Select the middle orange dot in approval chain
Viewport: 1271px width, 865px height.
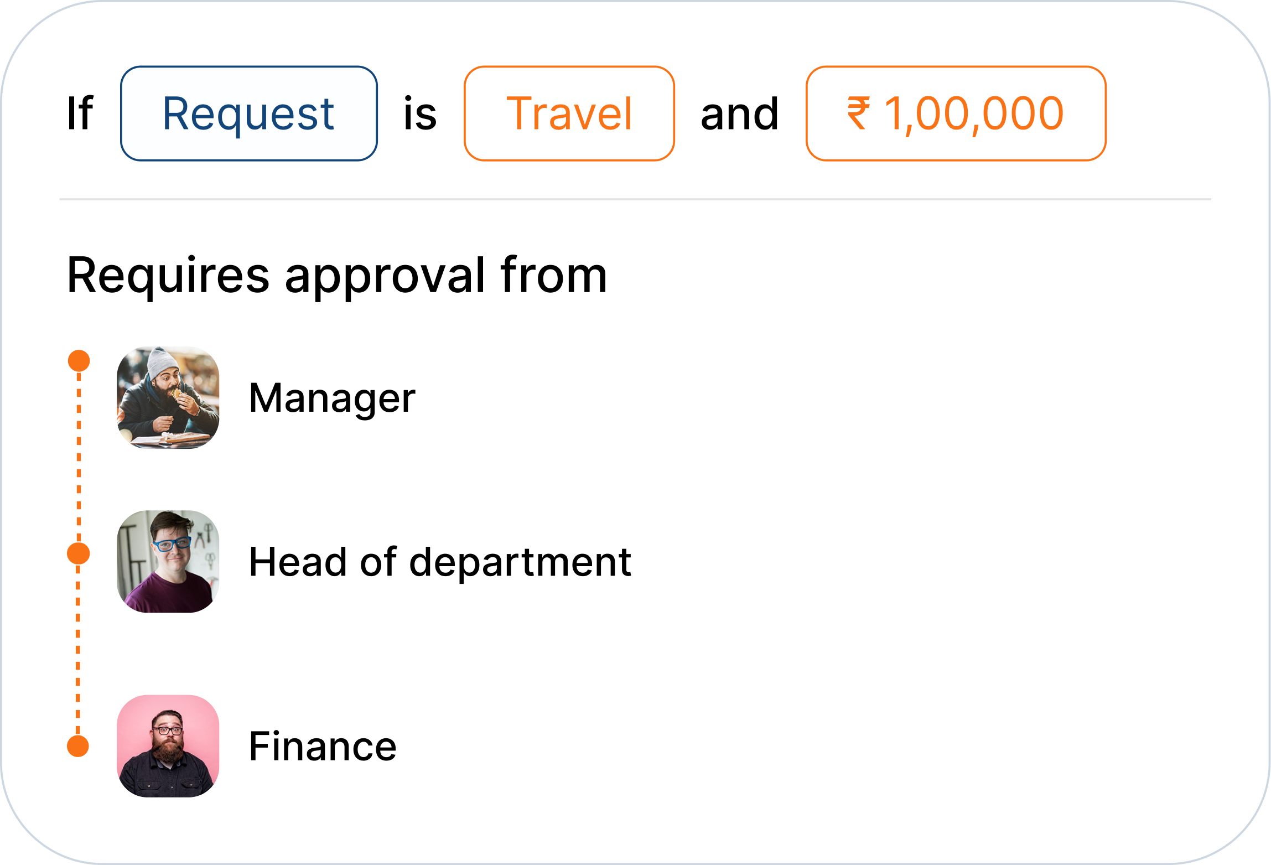tap(77, 553)
